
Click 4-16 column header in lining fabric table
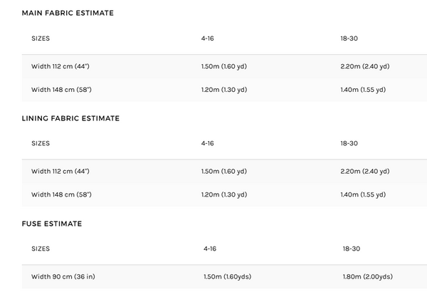[x=208, y=143]
